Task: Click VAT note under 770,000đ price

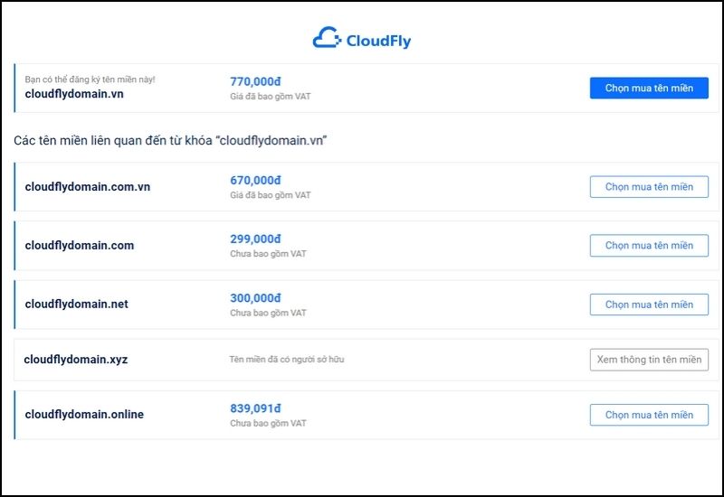Action: (x=270, y=97)
